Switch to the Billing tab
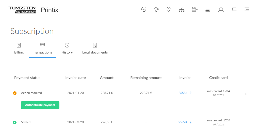This screenshot has width=260, height=134. point(19,49)
